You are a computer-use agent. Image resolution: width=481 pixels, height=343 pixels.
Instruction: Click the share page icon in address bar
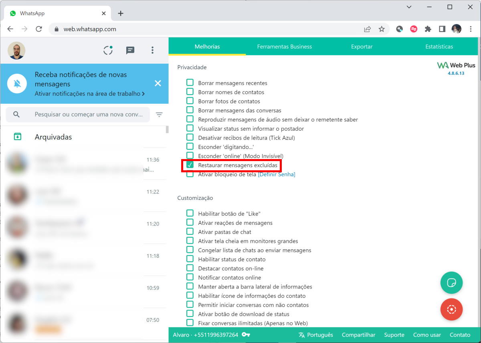click(367, 29)
